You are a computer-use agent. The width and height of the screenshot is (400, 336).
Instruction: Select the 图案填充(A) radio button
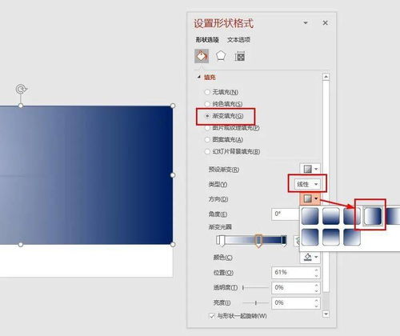coord(207,139)
